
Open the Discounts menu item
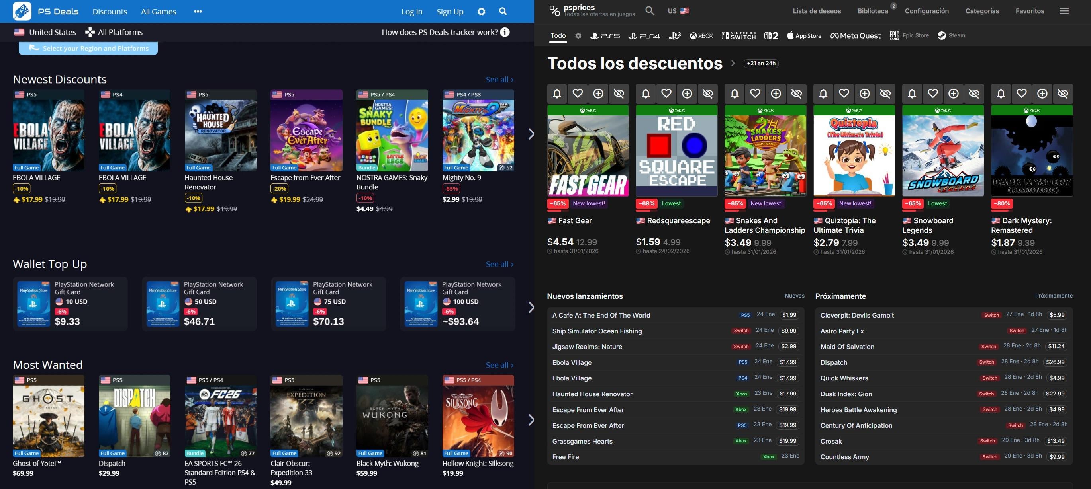110,12
